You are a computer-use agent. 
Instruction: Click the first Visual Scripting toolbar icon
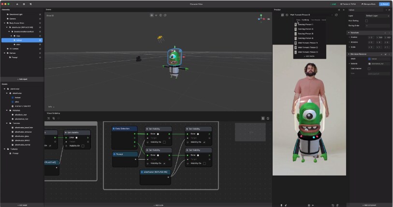(x=49, y=118)
